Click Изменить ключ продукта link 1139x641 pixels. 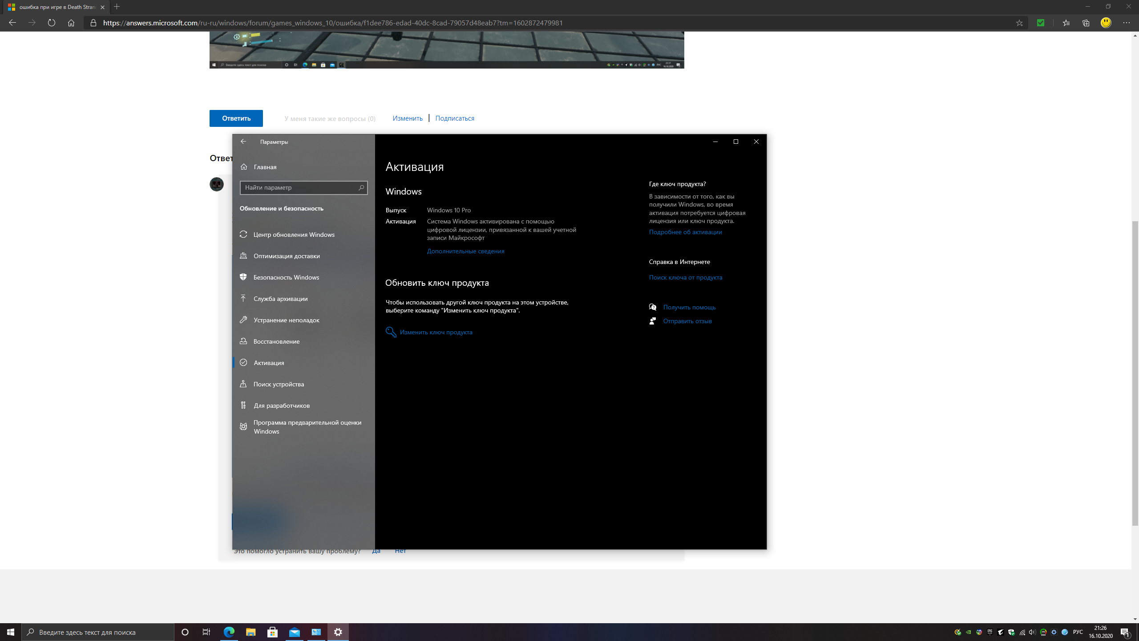click(x=436, y=332)
